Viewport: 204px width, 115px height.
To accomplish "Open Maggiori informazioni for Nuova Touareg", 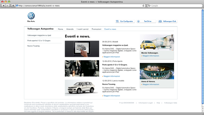I will pos(112,96).
